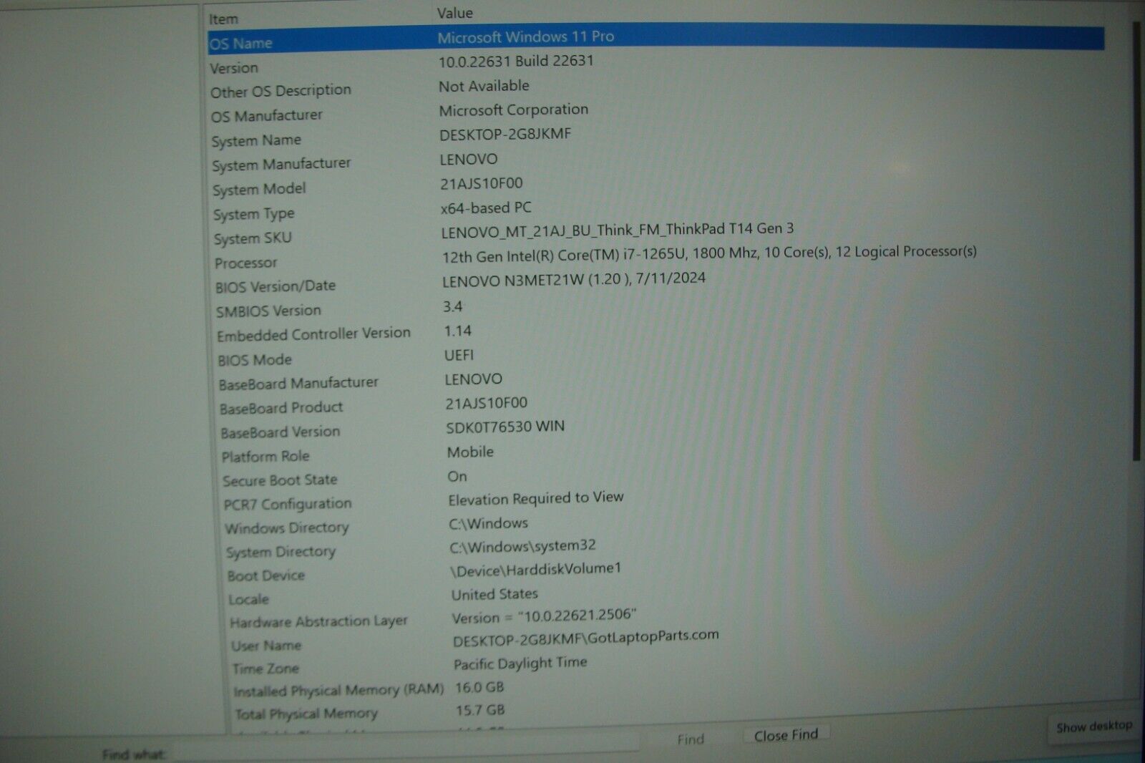Select the SMBIOS Version row

click(268, 311)
